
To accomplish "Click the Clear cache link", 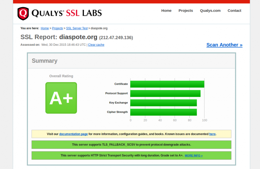I will click(x=96, y=45).
